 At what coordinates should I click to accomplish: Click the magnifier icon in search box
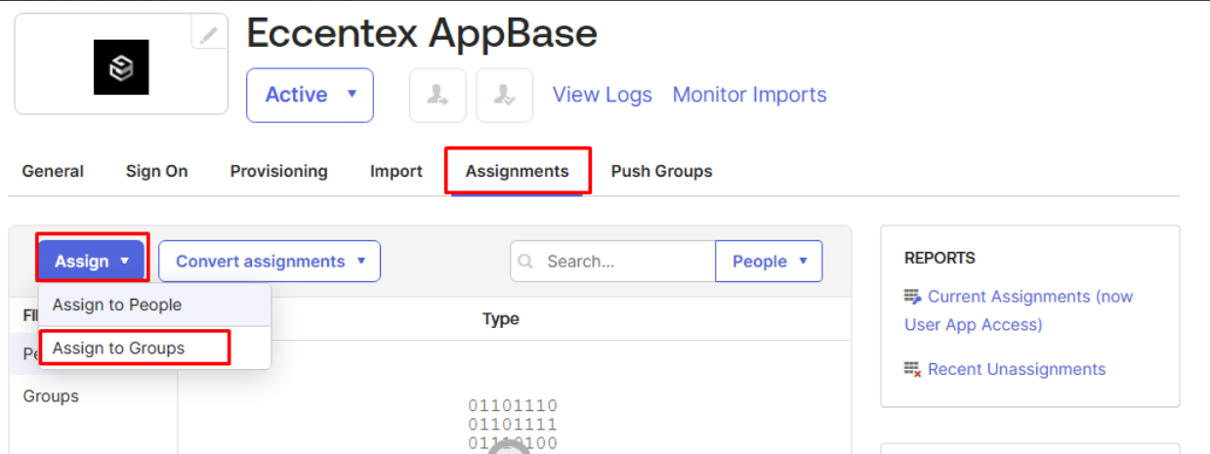coord(526,262)
